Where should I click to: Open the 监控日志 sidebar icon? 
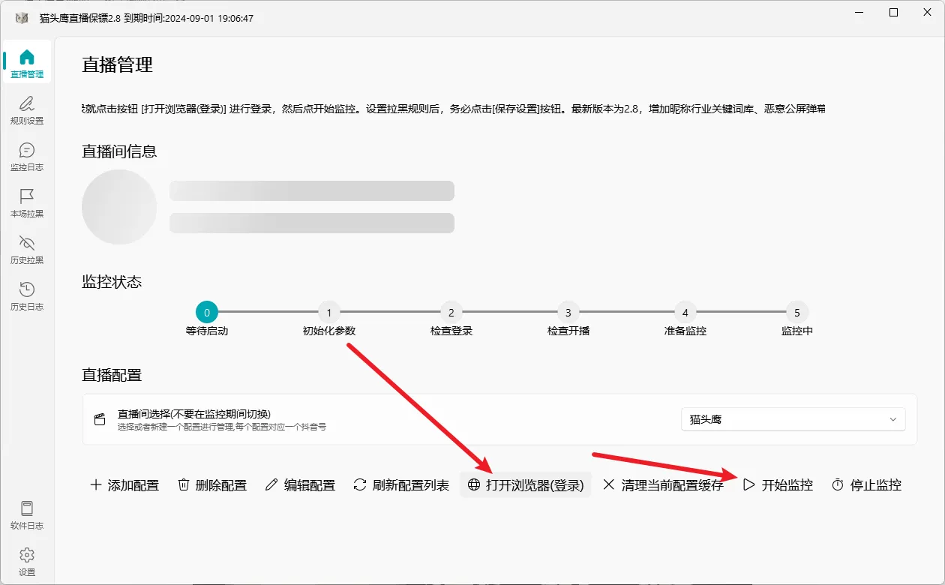point(27,156)
